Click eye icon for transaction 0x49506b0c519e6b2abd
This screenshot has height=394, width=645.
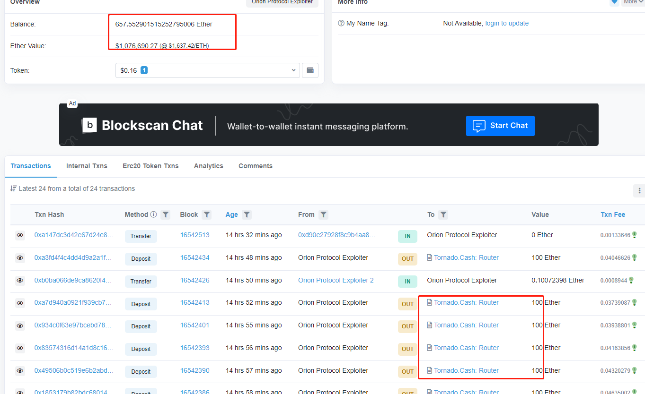(x=20, y=371)
